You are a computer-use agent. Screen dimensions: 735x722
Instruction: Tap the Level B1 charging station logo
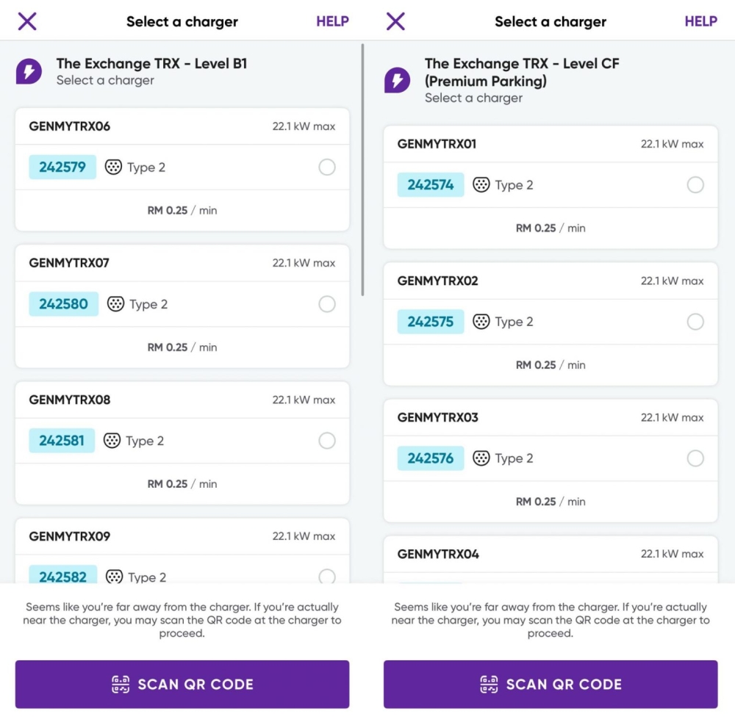[x=29, y=71]
